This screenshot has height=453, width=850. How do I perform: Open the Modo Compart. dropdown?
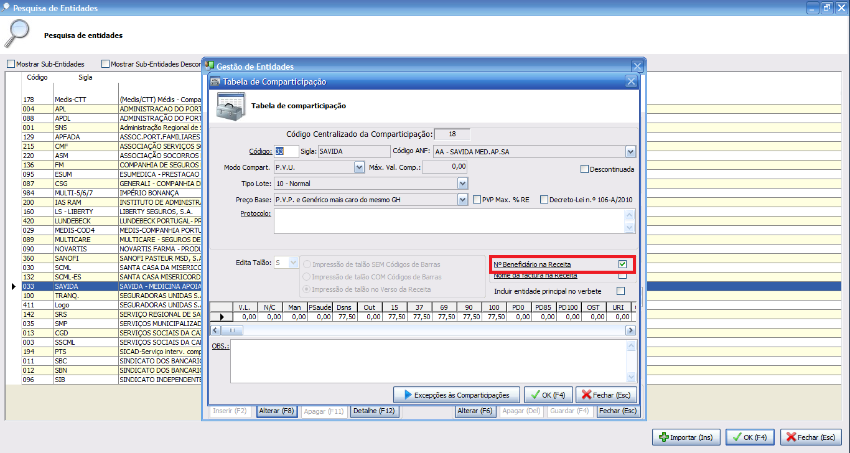359,167
